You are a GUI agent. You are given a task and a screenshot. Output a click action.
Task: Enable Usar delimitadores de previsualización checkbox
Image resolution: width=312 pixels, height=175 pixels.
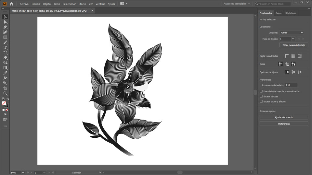tap(261, 91)
